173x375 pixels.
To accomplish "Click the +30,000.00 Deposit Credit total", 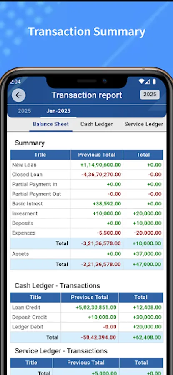I will 147,317.
